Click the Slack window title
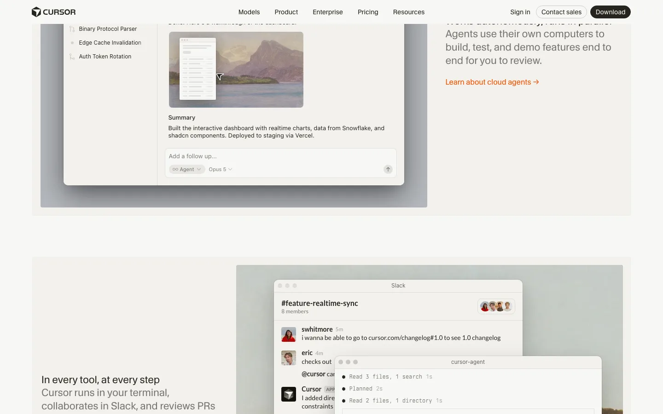Viewport: 663px width, 414px height. coord(398,286)
